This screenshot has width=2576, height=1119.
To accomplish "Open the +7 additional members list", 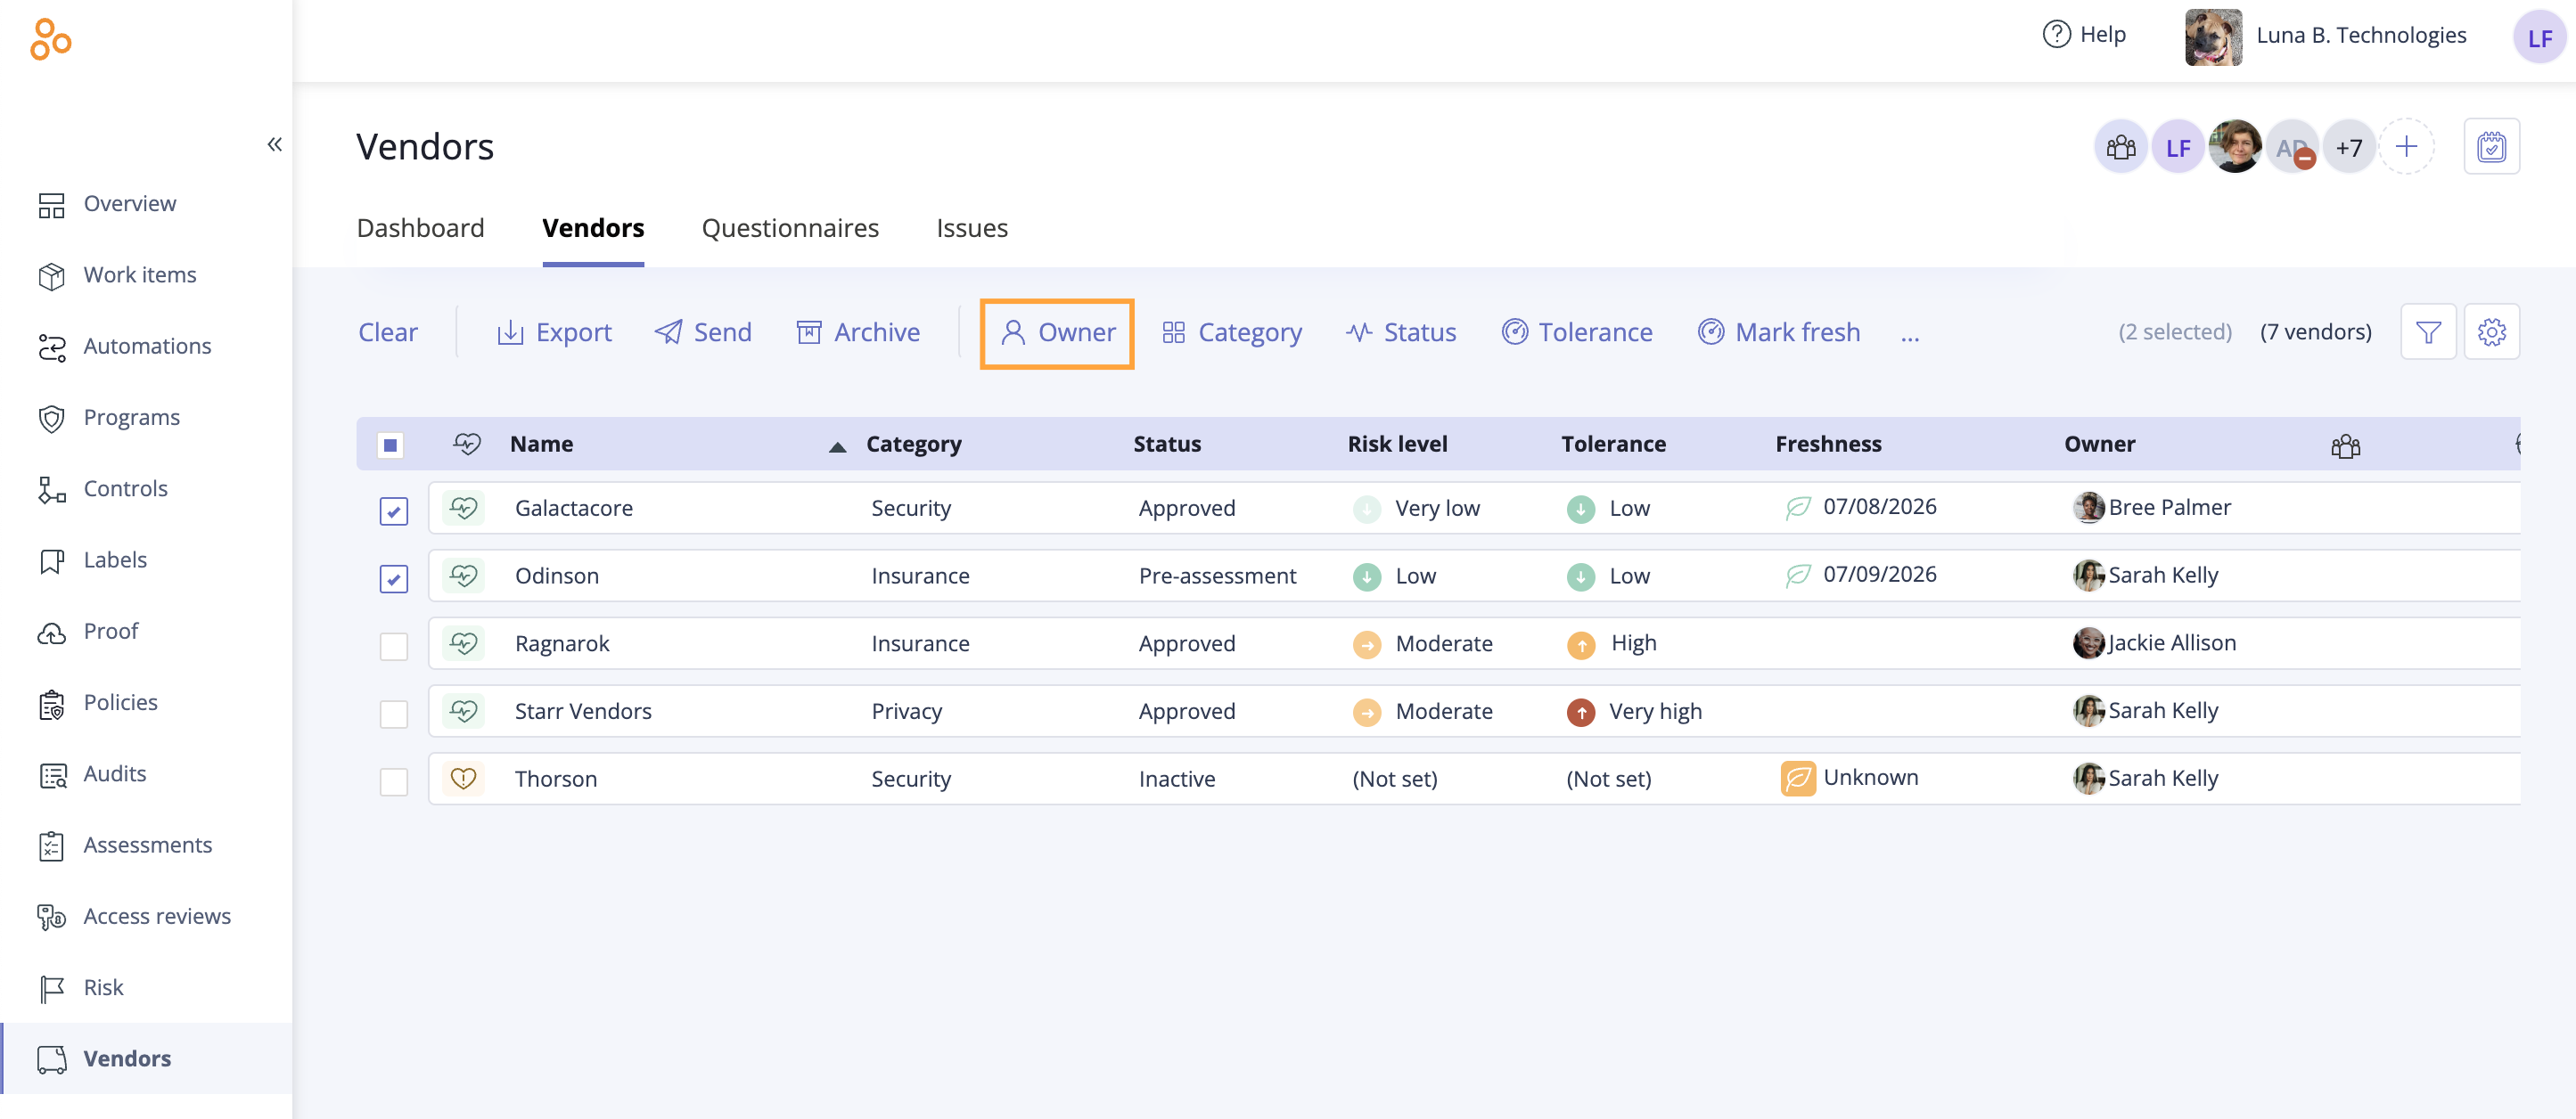I will pyautogui.click(x=2348, y=148).
